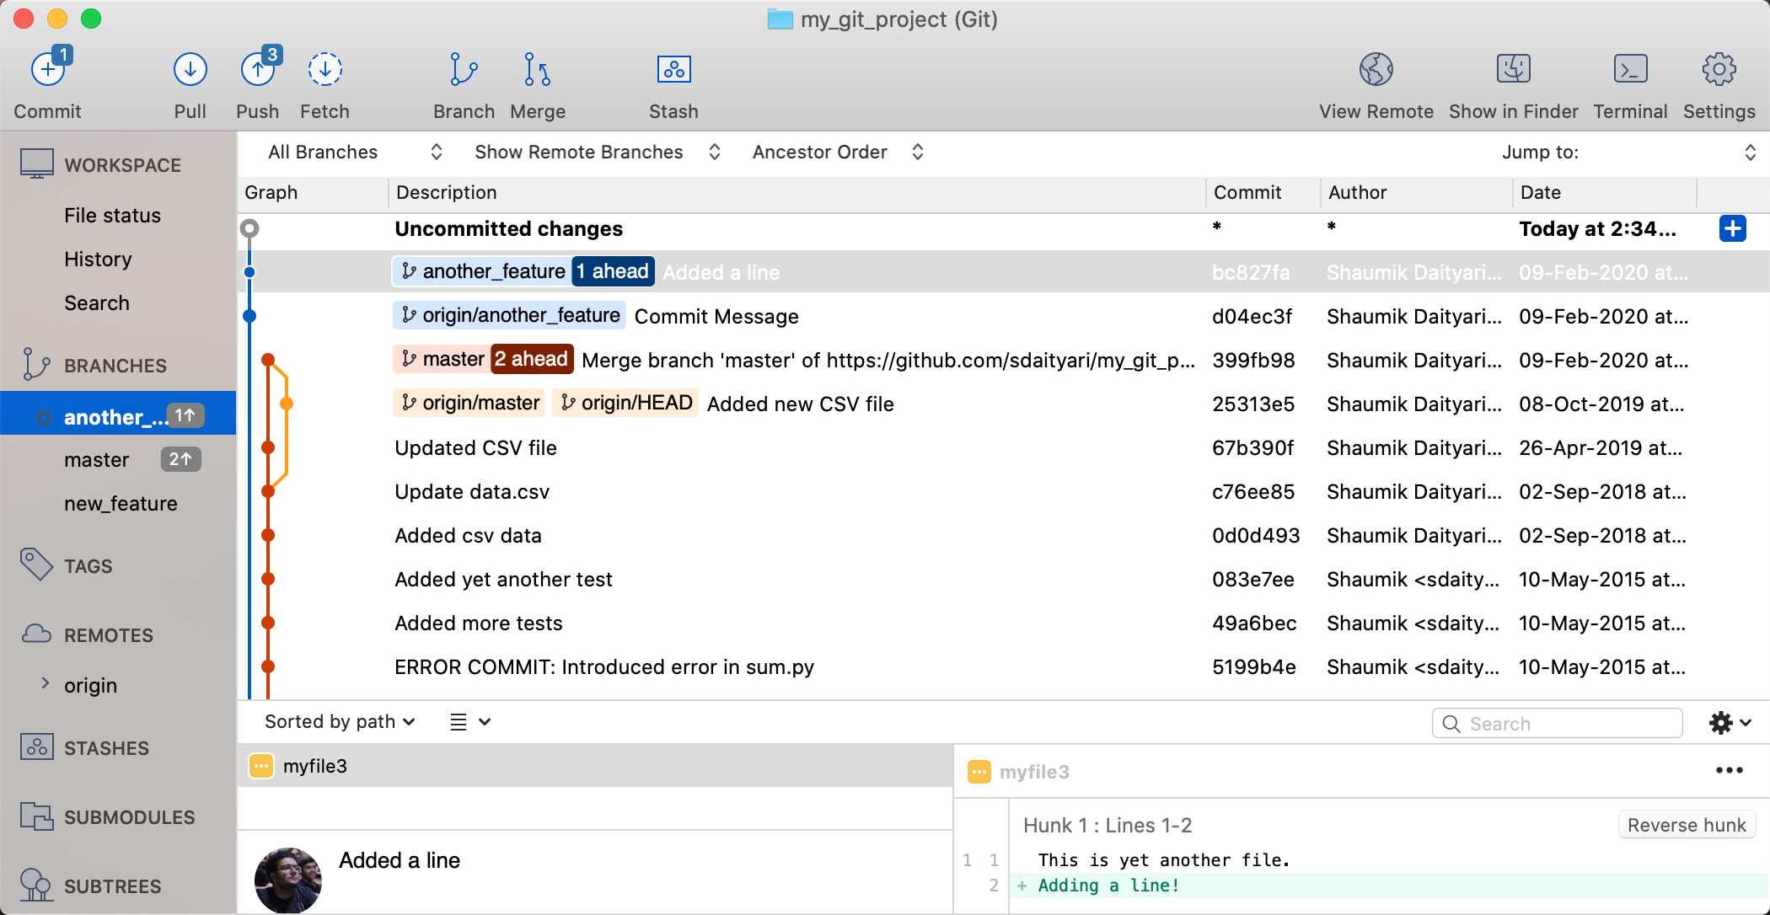Screen dimensions: 1770x915
Task: Select File status in the Workspace sidebar
Action: tap(112, 215)
